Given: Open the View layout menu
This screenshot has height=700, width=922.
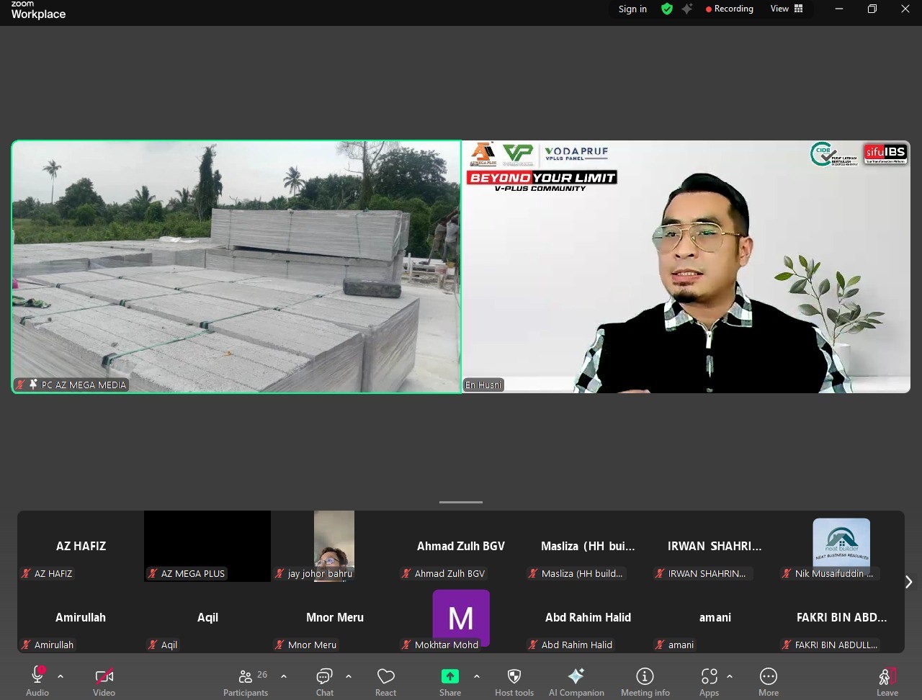Looking at the screenshot, I should (x=787, y=9).
